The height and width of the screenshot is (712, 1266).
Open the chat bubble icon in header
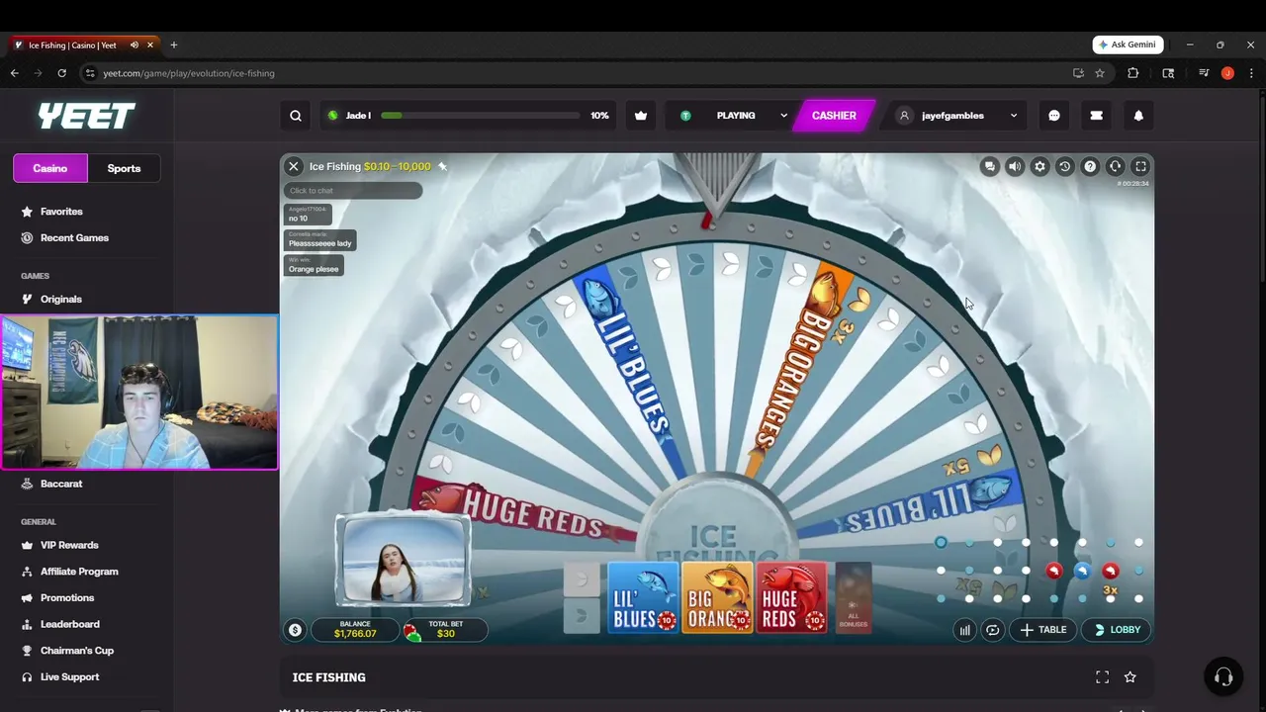coord(1054,116)
